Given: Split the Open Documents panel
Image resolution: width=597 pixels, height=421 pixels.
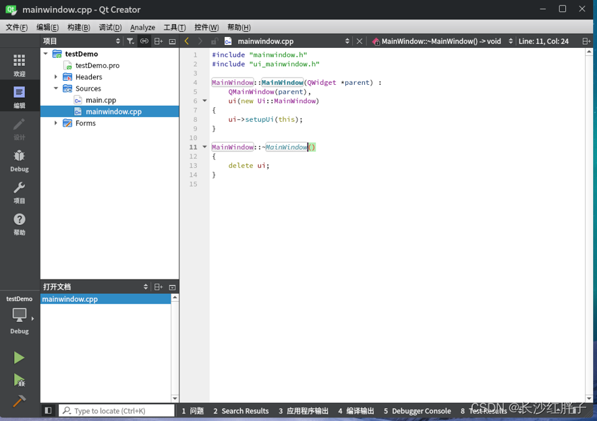Looking at the screenshot, I should click(159, 287).
